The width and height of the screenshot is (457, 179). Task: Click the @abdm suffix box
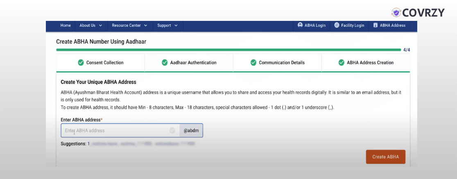coord(191,131)
